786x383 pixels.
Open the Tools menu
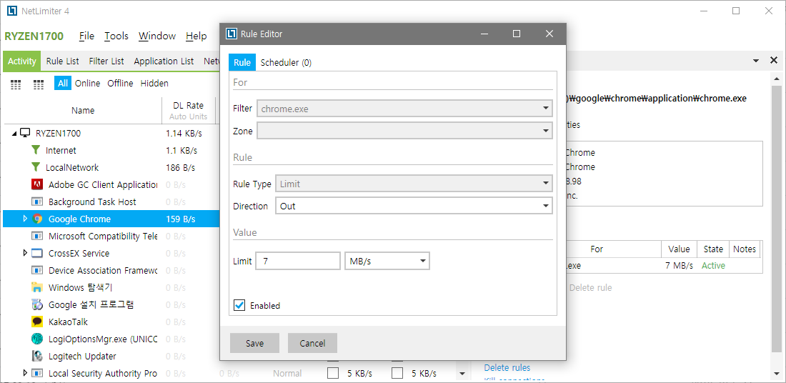click(x=116, y=36)
